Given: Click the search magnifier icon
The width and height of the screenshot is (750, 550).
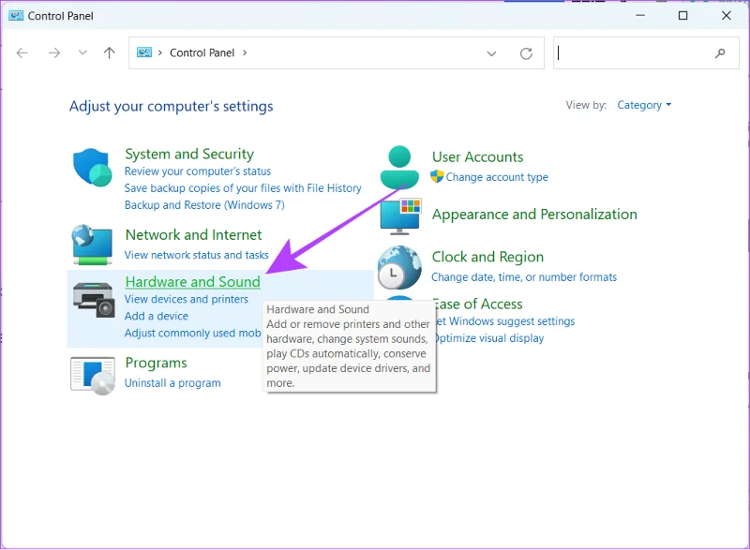Looking at the screenshot, I should 720,53.
